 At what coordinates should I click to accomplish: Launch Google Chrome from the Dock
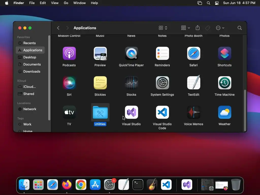tap(81, 185)
